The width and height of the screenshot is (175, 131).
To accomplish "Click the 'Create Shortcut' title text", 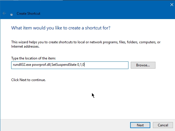I will click(28, 14).
